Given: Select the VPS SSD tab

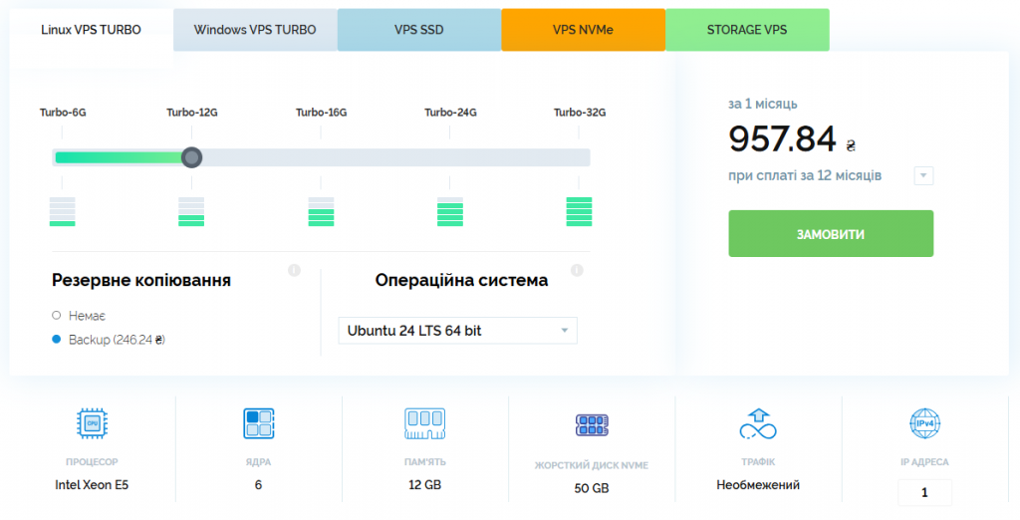Looking at the screenshot, I should coord(419,30).
